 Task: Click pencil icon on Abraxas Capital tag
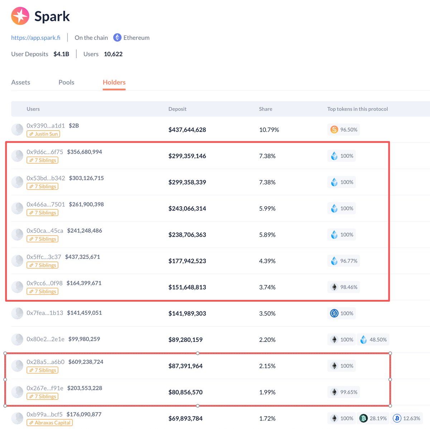tap(31, 423)
